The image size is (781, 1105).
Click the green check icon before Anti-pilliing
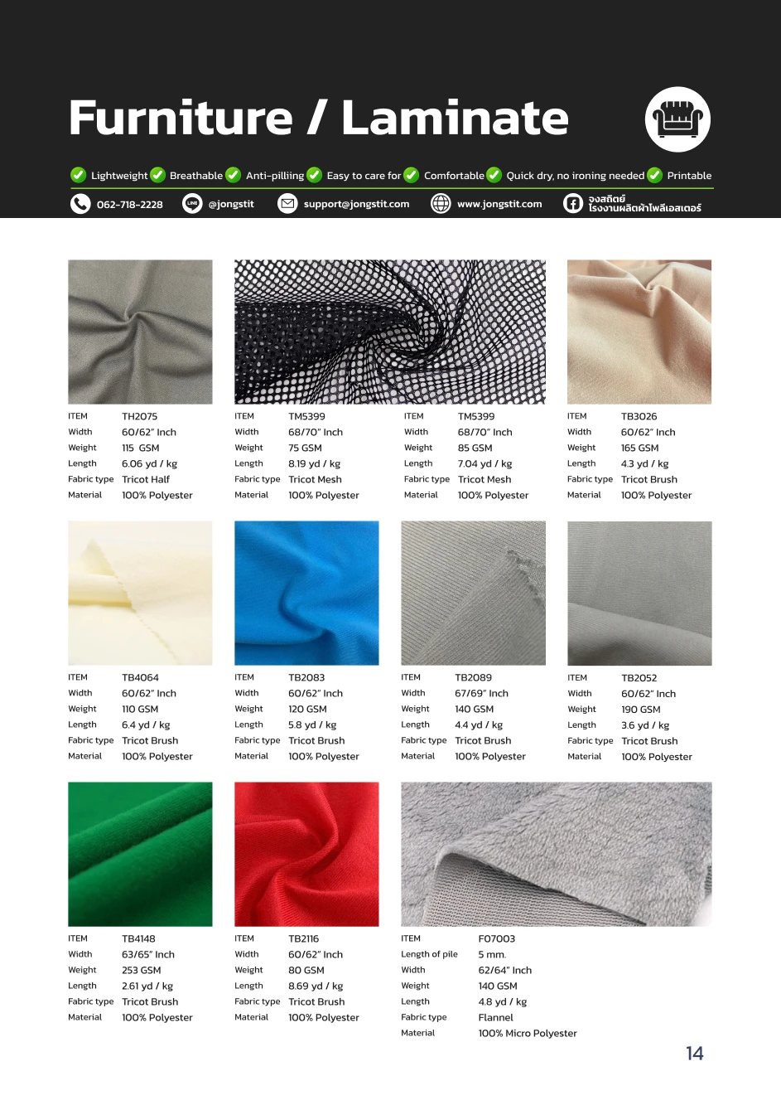point(234,175)
